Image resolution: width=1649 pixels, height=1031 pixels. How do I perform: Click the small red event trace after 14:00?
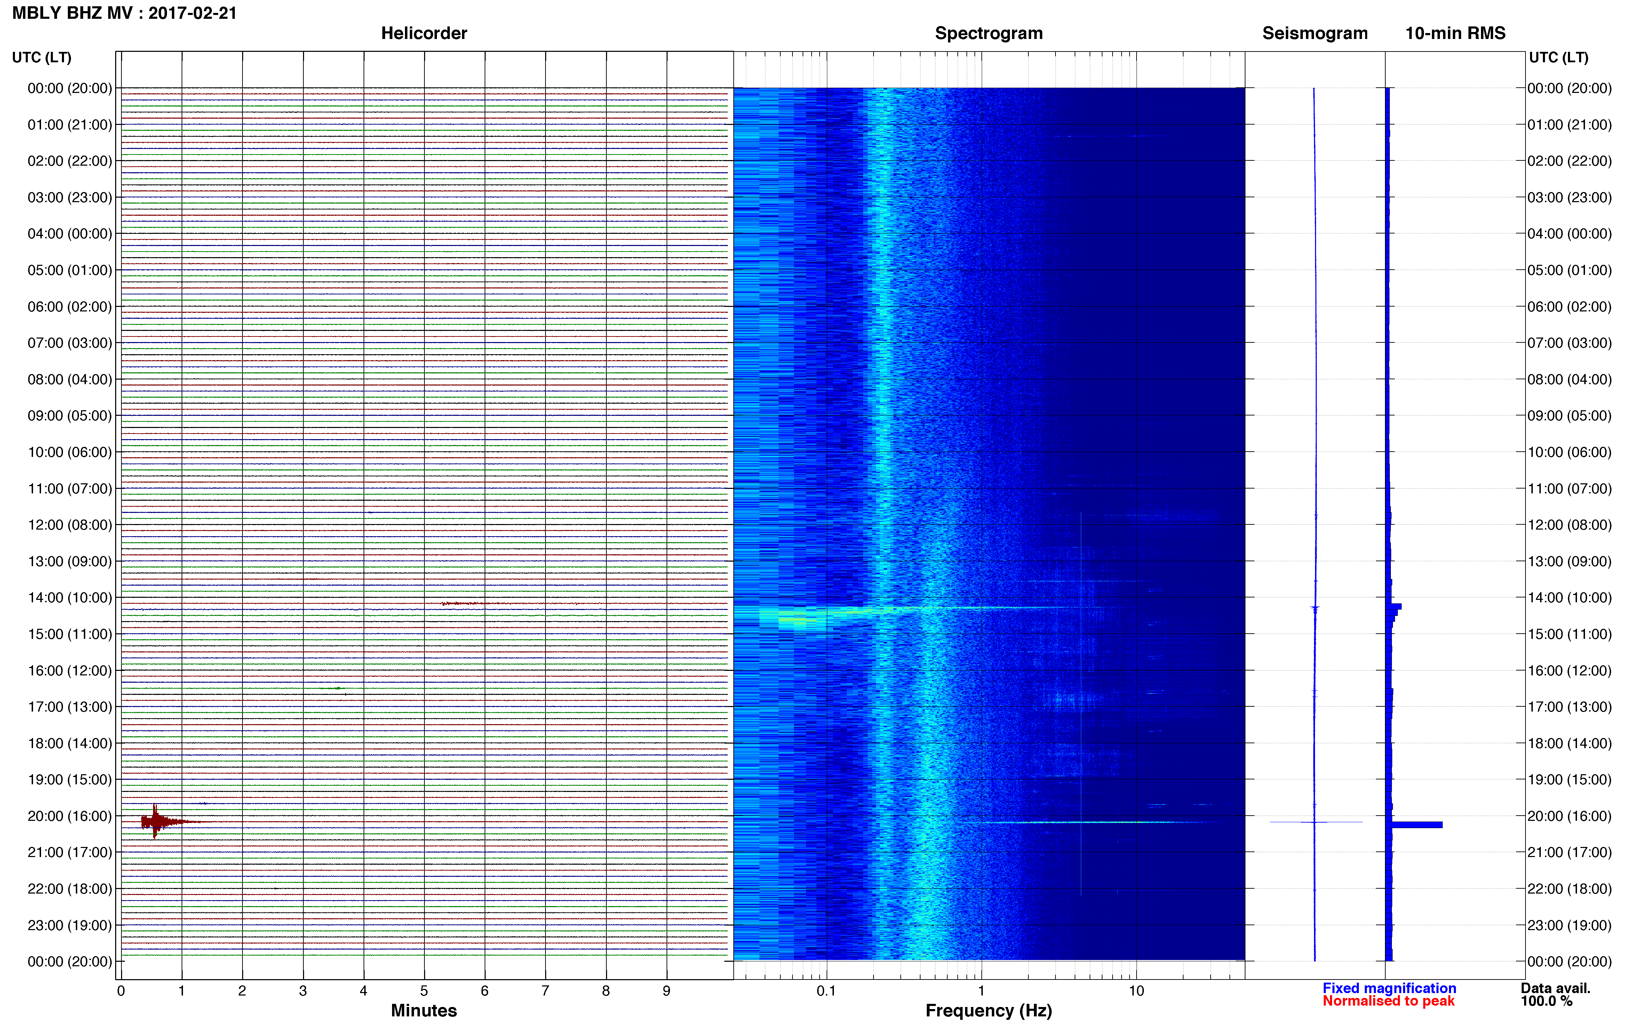click(477, 603)
